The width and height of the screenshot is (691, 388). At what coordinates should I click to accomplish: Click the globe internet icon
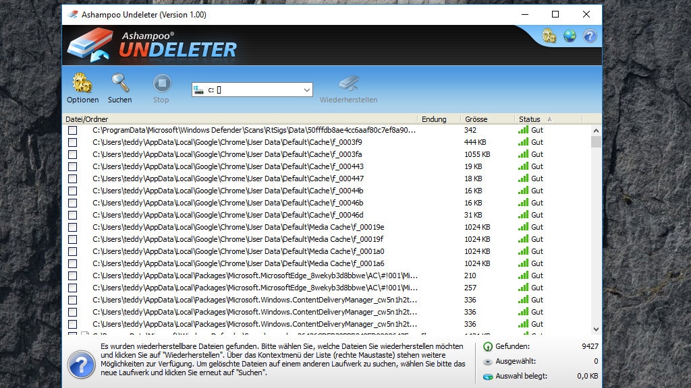pyautogui.click(x=570, y=36)
